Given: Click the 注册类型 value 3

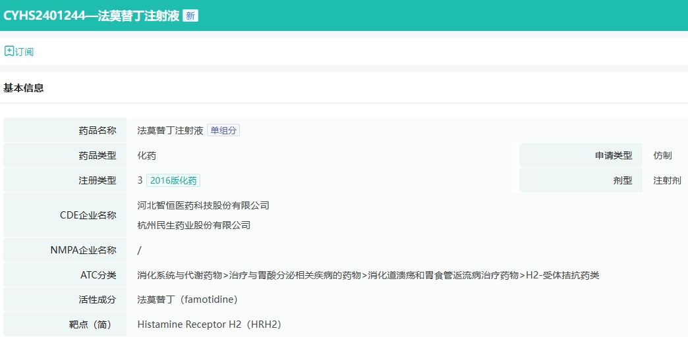Looking at the screenshot, I should 140,180.
